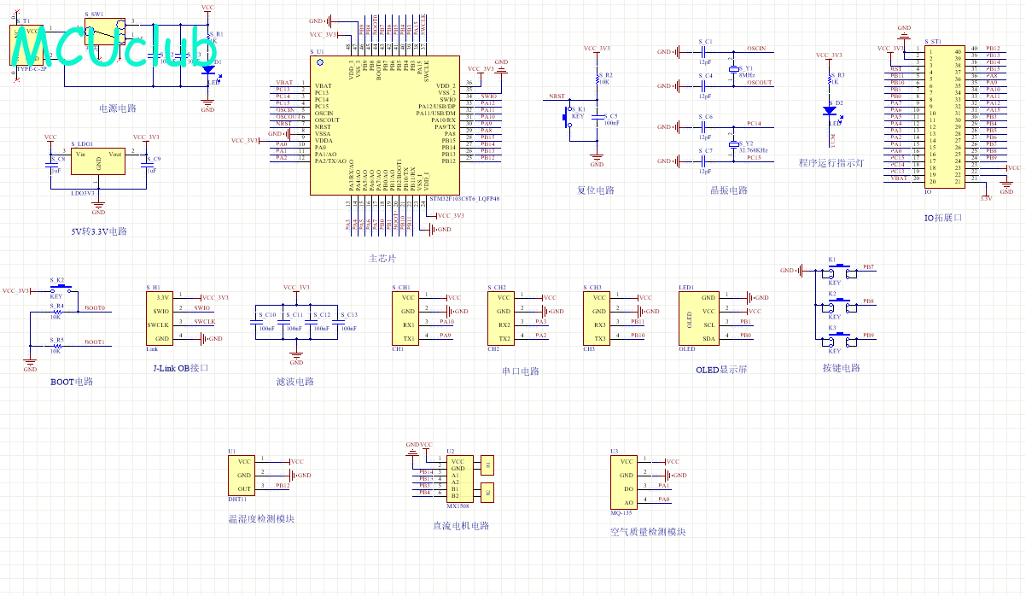Click the IO拓展口 section label

943,218
